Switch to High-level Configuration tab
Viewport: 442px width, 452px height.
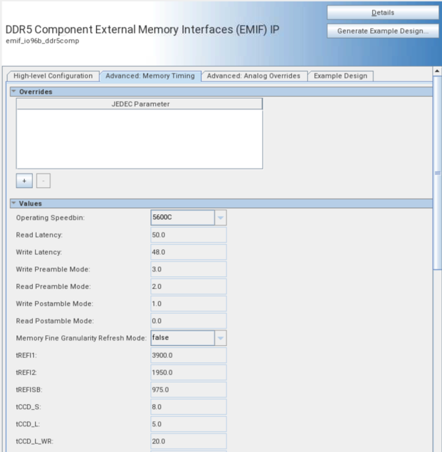point(53,76)
